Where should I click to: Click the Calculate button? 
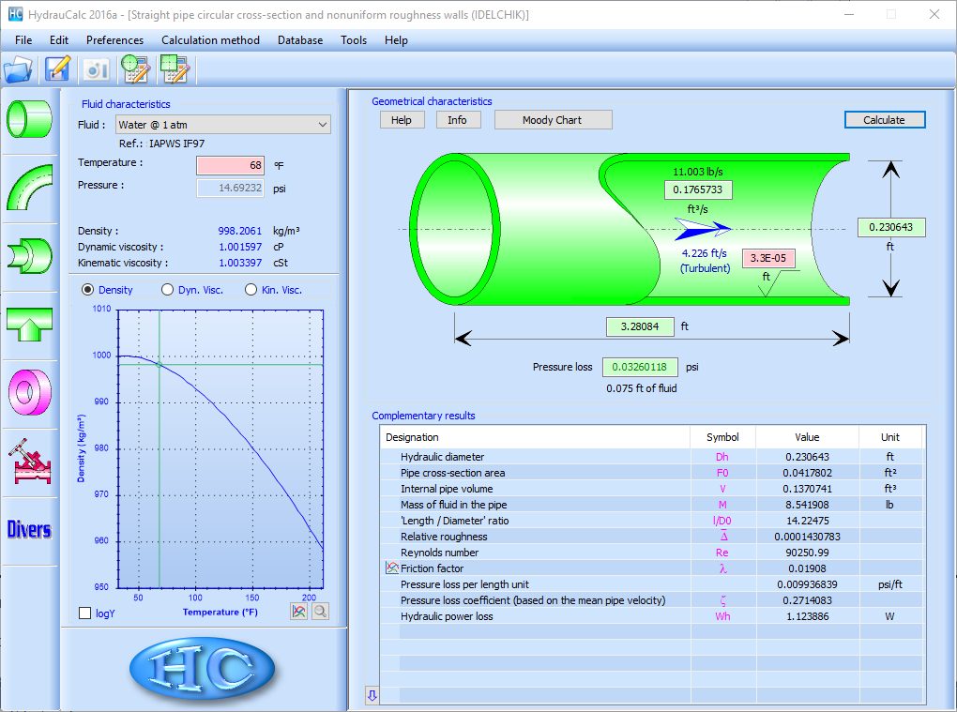tap(885, 120)
